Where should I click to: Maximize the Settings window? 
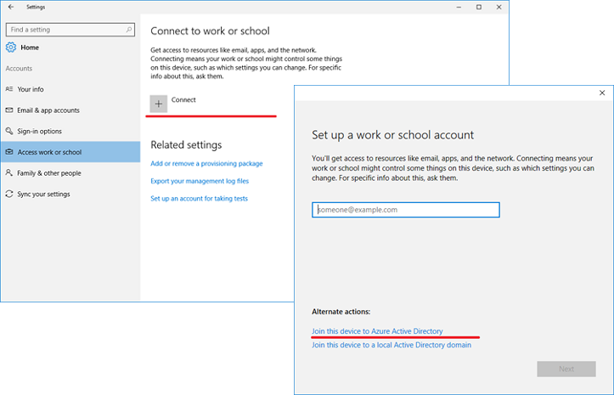479,7
